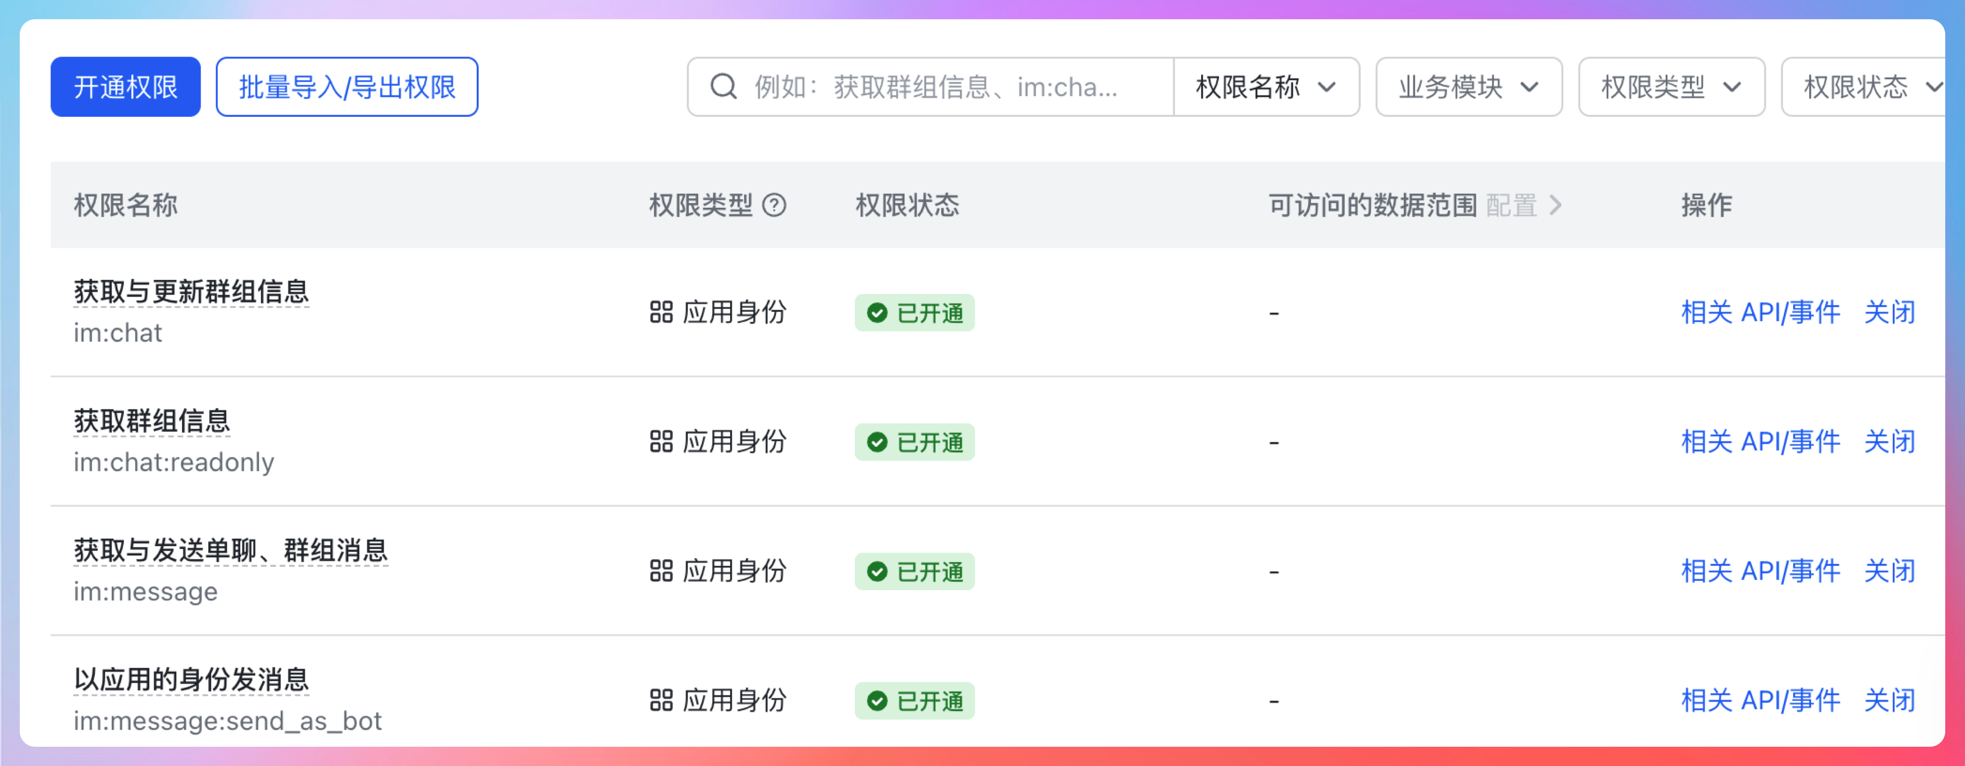Open the 权限类型 filter dropdown
Screen dimensions: 1965x766
tap(1671, 87)
